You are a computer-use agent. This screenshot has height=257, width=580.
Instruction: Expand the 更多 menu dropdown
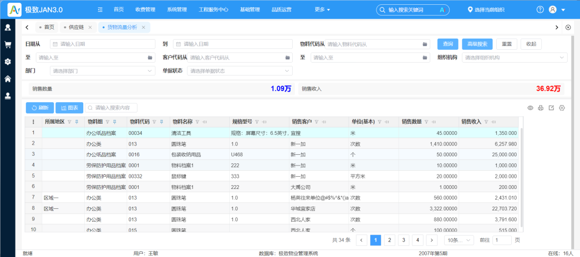coord(322,10)
